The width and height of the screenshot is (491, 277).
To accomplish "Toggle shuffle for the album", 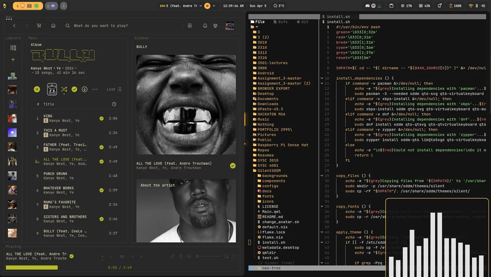I will point(64,89).
